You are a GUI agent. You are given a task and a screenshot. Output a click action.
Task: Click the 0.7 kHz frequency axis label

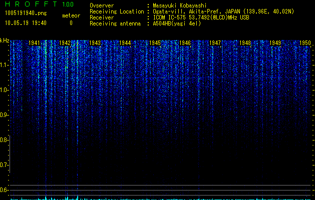tap(4, 165)
